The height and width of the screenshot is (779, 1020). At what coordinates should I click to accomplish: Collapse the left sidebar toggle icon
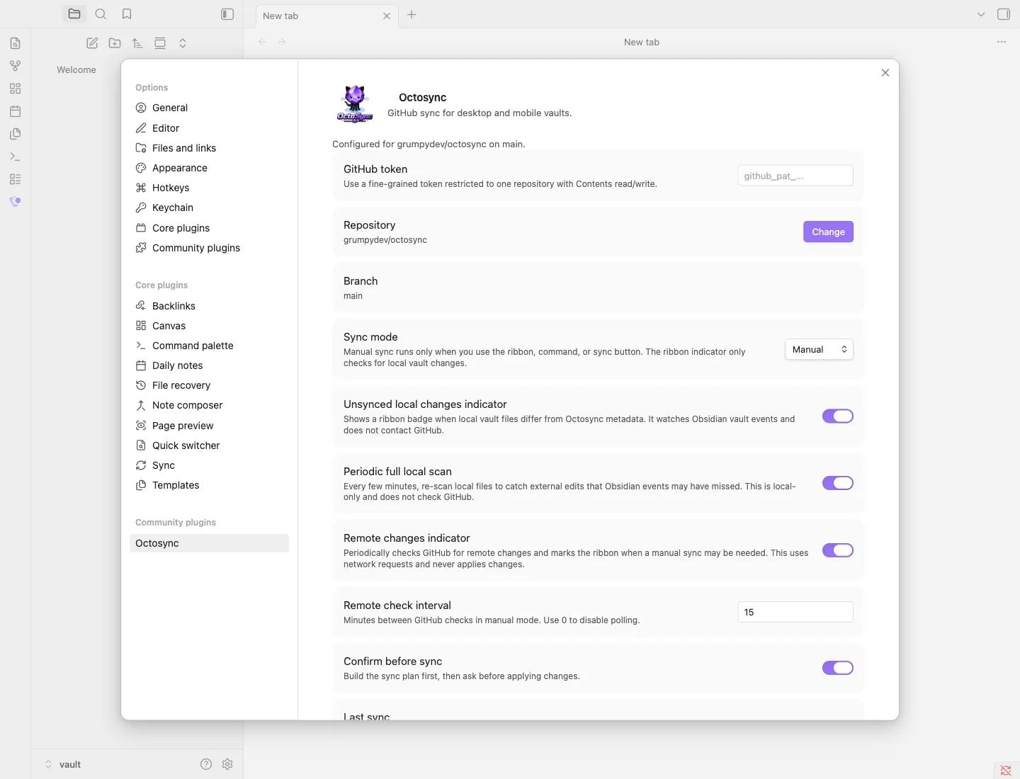[227, 14]
